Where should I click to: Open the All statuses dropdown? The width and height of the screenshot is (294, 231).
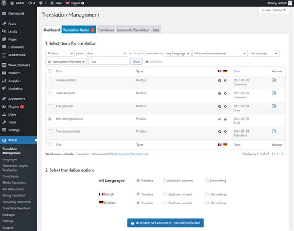pos(264,53)
